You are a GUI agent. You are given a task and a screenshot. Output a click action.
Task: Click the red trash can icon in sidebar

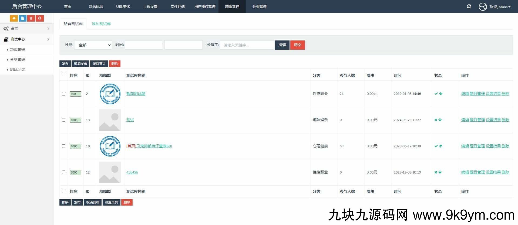coord(31,18)
